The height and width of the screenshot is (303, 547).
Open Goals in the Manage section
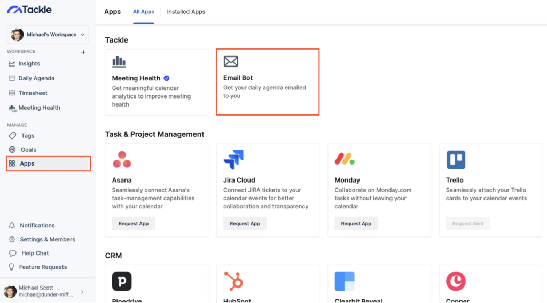pos(29,150)
